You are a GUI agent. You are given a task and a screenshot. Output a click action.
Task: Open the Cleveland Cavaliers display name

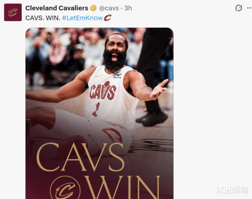pyautogui.click(x=56, y=8)
